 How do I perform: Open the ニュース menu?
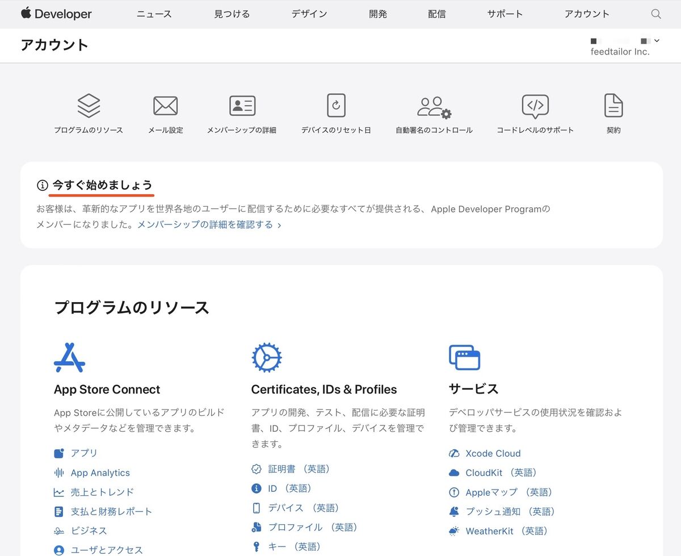(x=154, y=14)
